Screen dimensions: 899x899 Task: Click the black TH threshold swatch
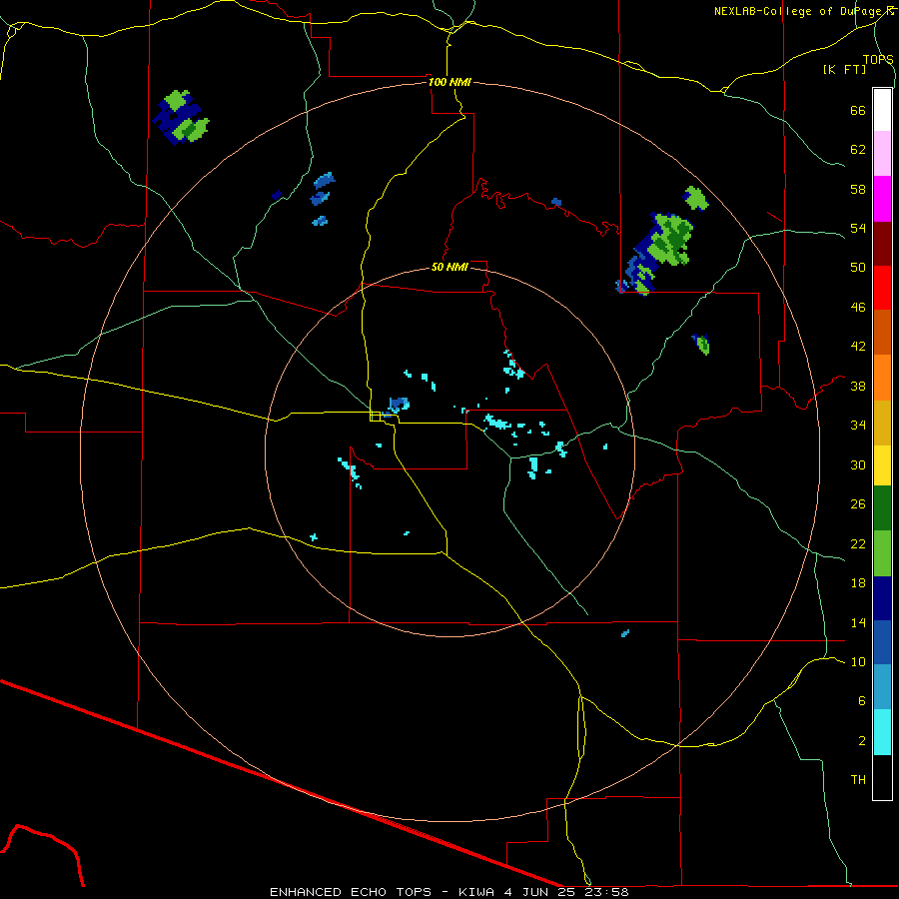882,777
